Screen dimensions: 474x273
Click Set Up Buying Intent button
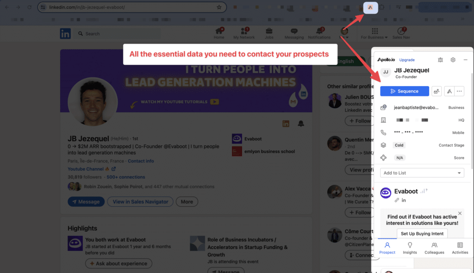pyautogui.click(x=422, y=234)
